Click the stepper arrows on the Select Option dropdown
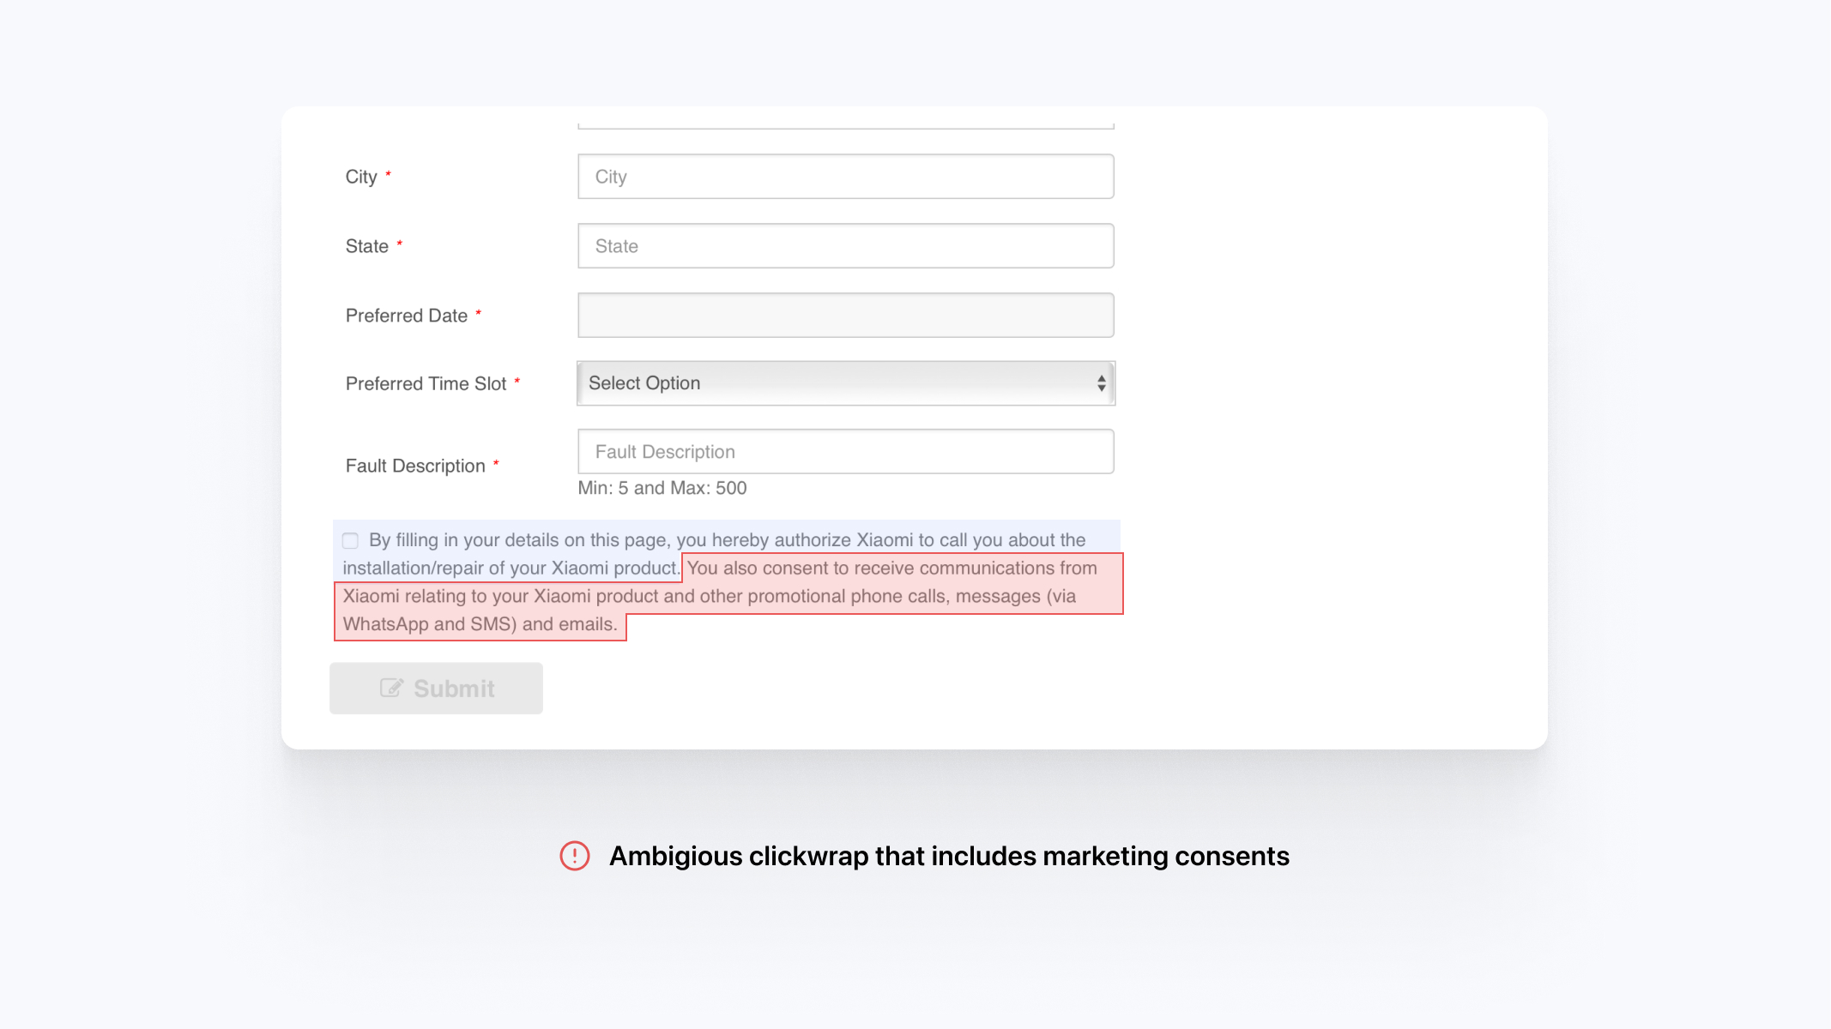Screen dimensions: 1831x1029 point(1102,382)
